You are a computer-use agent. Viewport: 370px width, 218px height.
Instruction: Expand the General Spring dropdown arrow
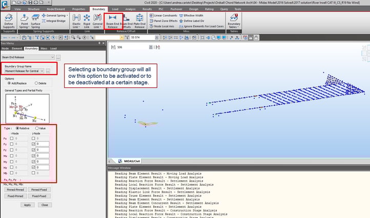tap(67, 15)
